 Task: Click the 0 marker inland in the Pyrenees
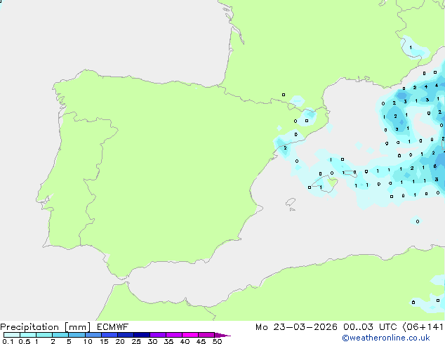tap(284, 95)
